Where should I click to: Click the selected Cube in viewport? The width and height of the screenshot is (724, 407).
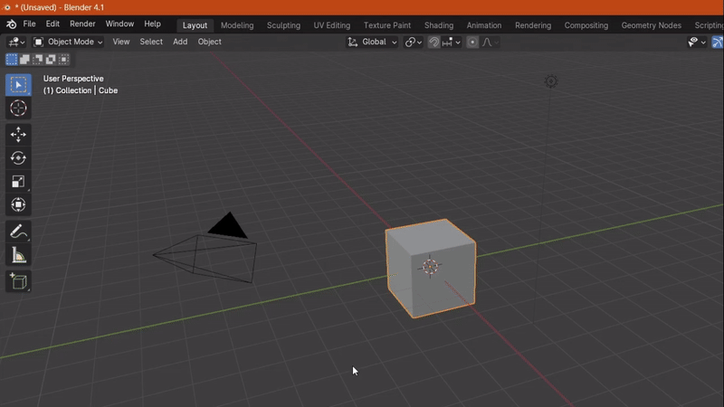tap(431, 268)
